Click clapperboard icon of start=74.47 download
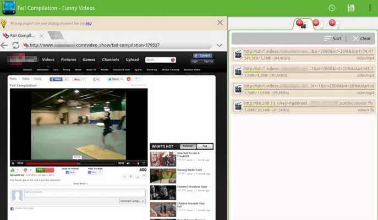Screen dimensions: 378x220 [x=238, y=54]
